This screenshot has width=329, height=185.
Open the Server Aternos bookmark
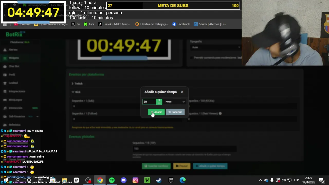(210, 24)
